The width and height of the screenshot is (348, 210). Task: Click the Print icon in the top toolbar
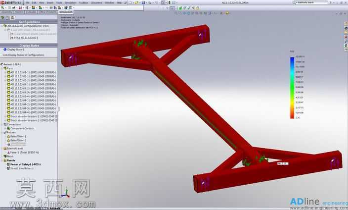[150, 2]
